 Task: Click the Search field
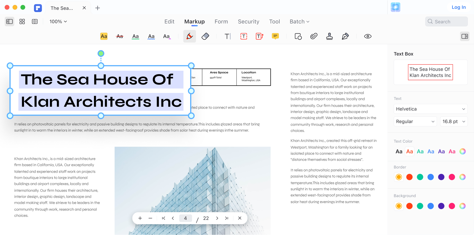pyautogui.click(x=446, y=22)
